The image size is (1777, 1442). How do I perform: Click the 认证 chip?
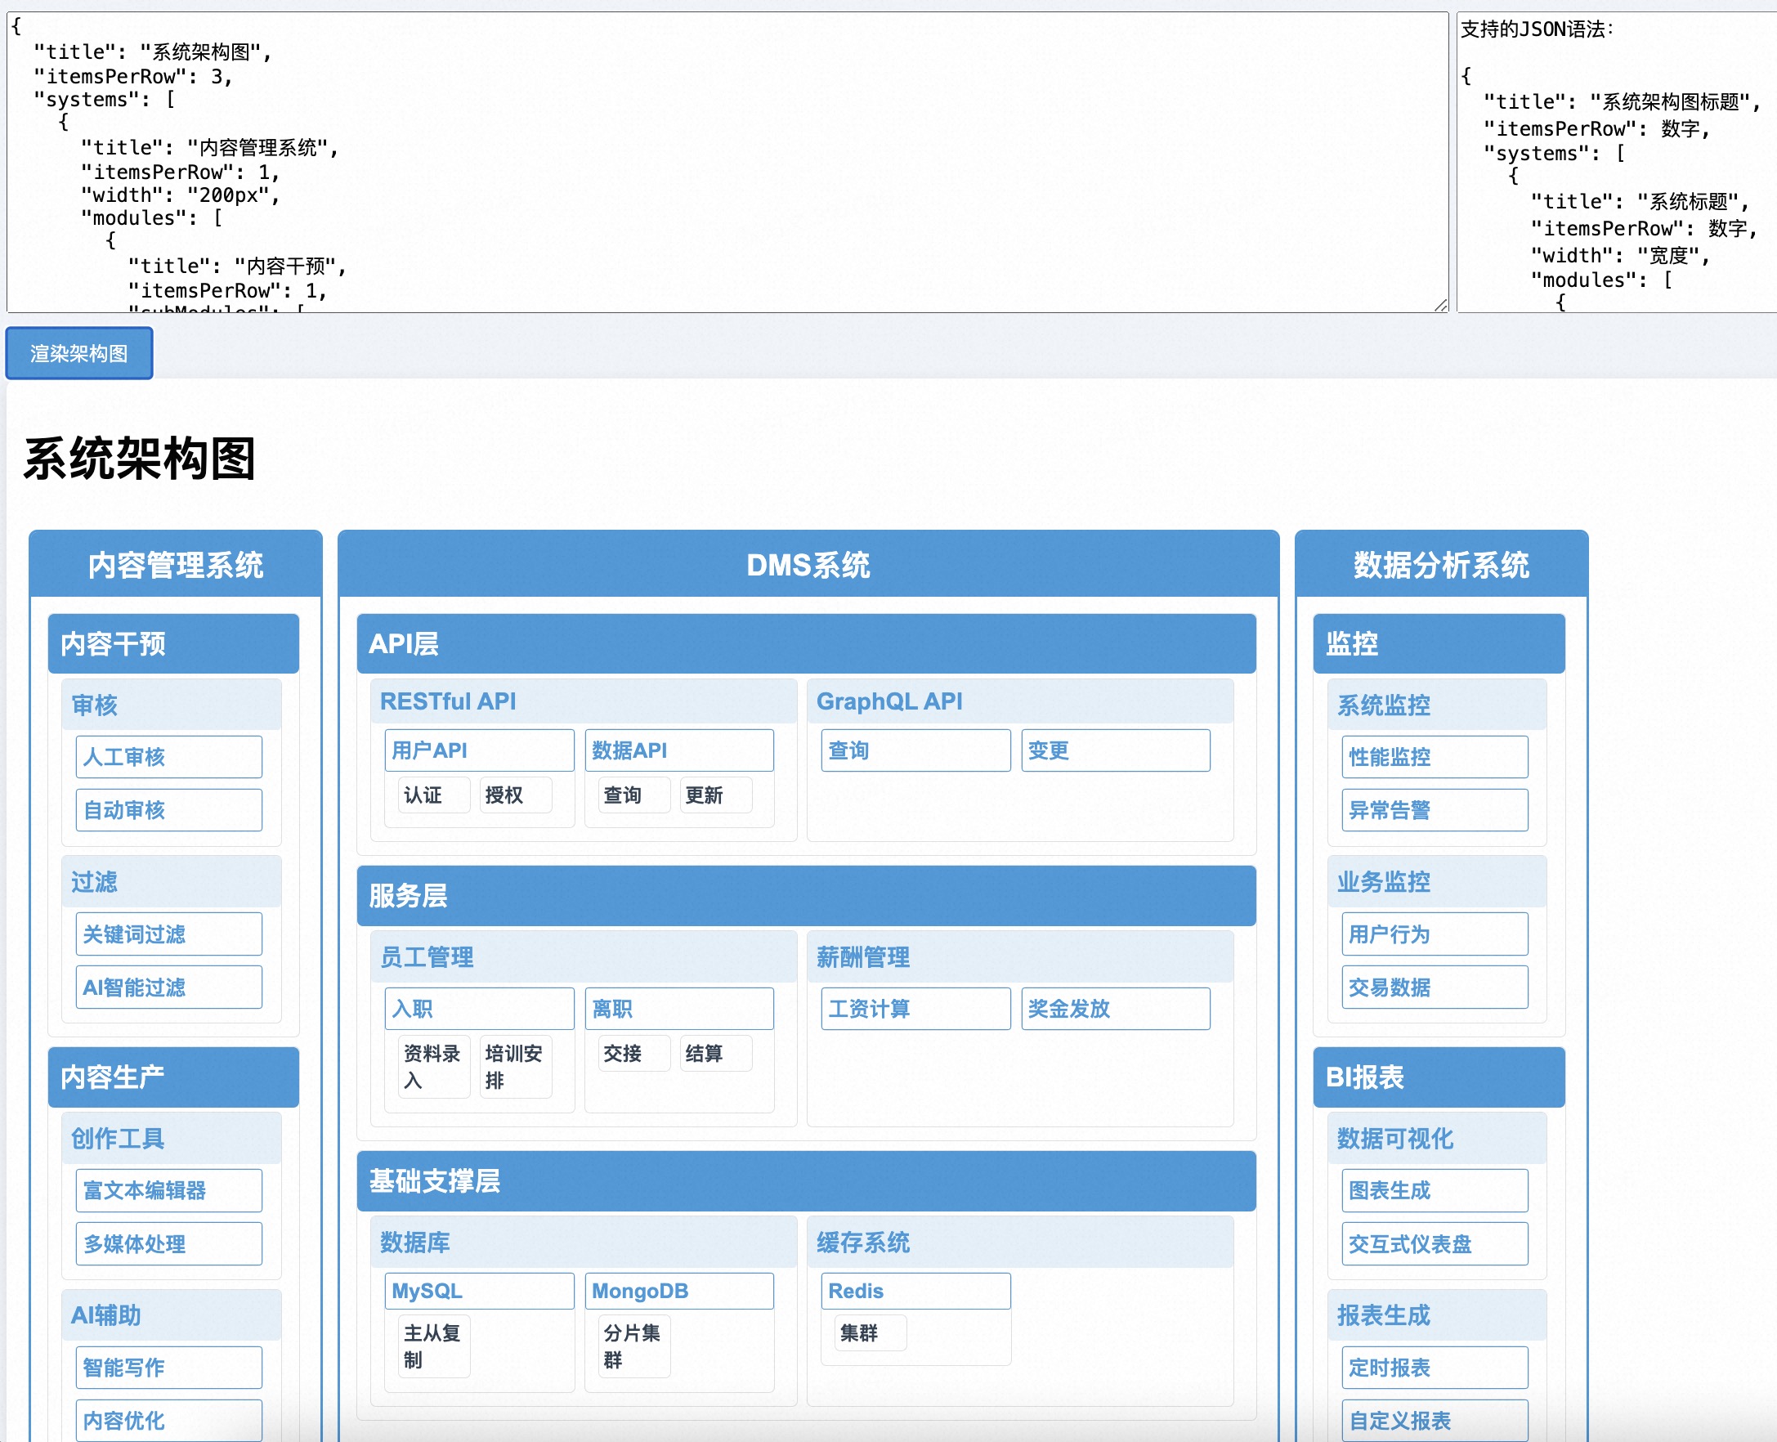434,795
